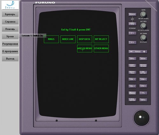This screenshot has width=159, height=135.
Task: Turn on VRM 2
Action: click(143, 86)
